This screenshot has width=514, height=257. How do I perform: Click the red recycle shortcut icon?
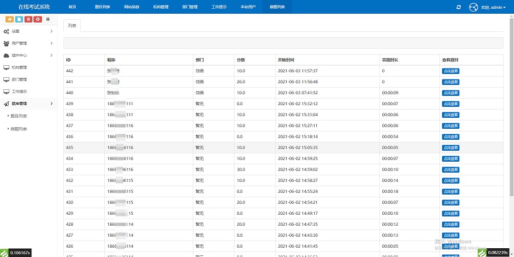click(x=37, y=19)
